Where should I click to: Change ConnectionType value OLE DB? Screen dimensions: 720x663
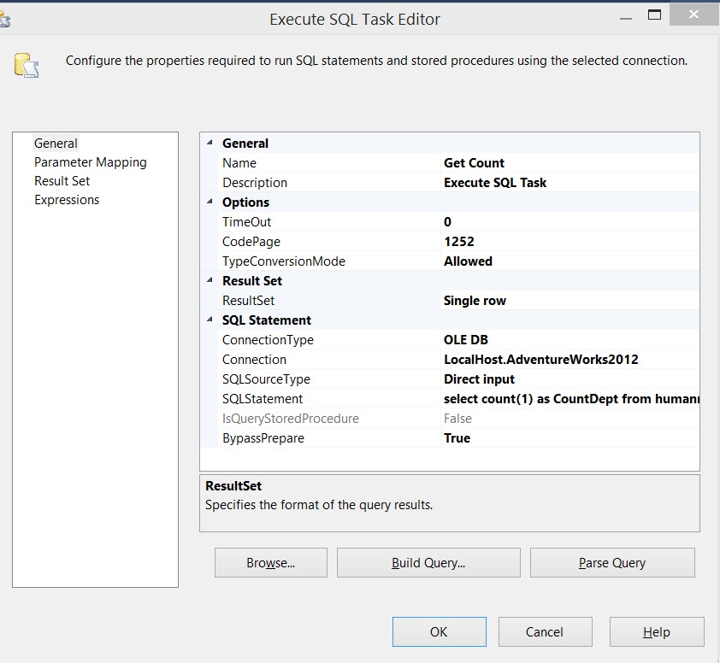[x=570, y=340]
